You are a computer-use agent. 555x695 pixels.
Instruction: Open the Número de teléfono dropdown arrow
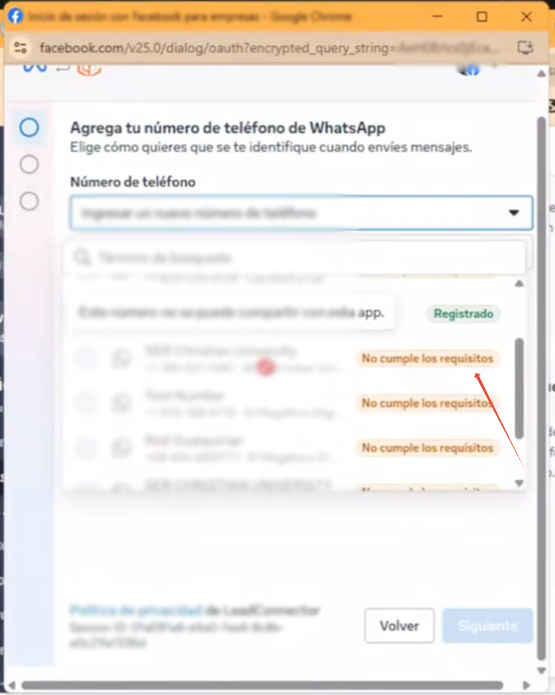tap(514, 213)
